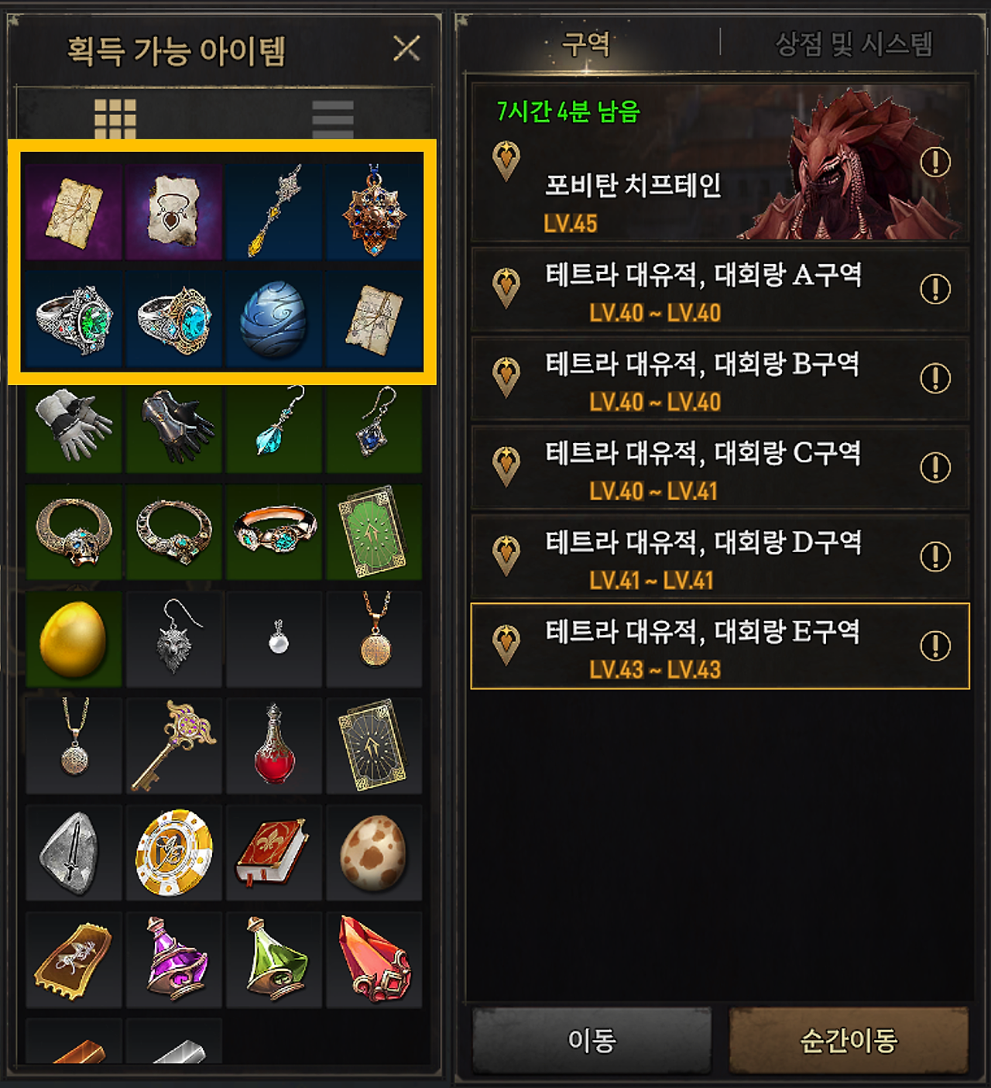The image size is (991, 1088).
Task: Select the wolf head earring item
Action: coord(174,640)
